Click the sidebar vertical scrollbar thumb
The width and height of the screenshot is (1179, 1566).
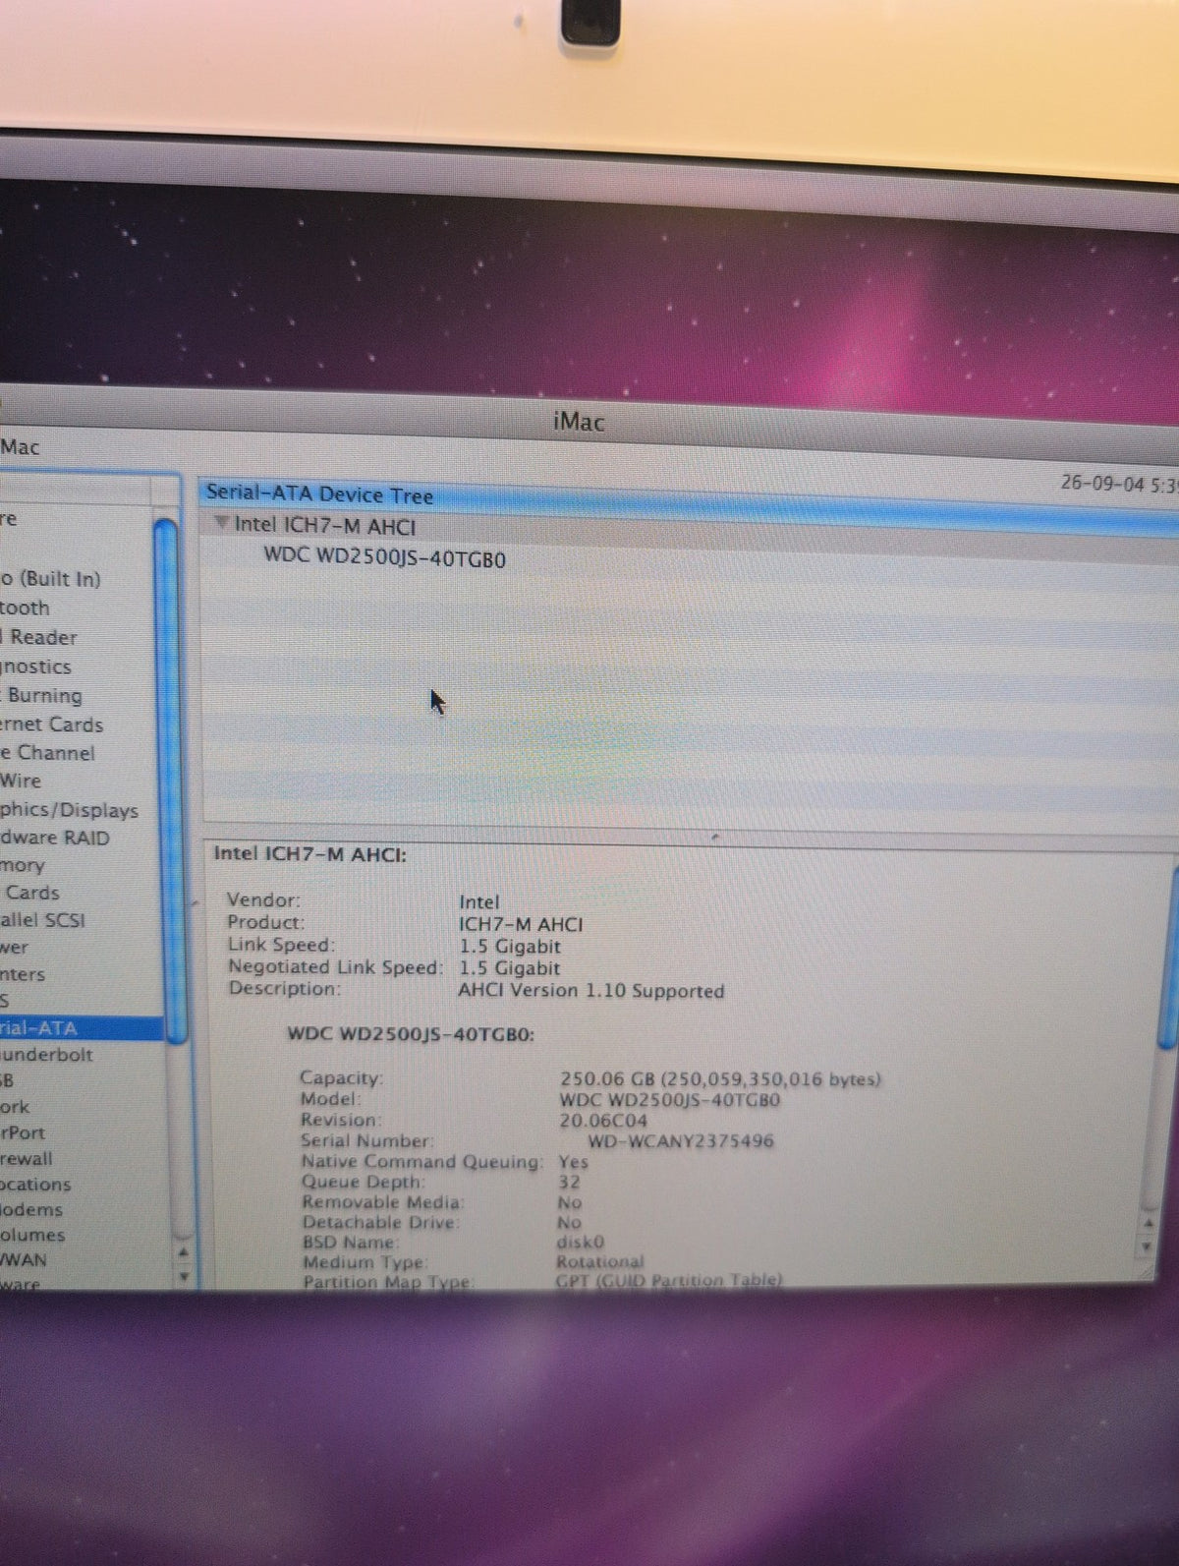click(x=169, y=782)
